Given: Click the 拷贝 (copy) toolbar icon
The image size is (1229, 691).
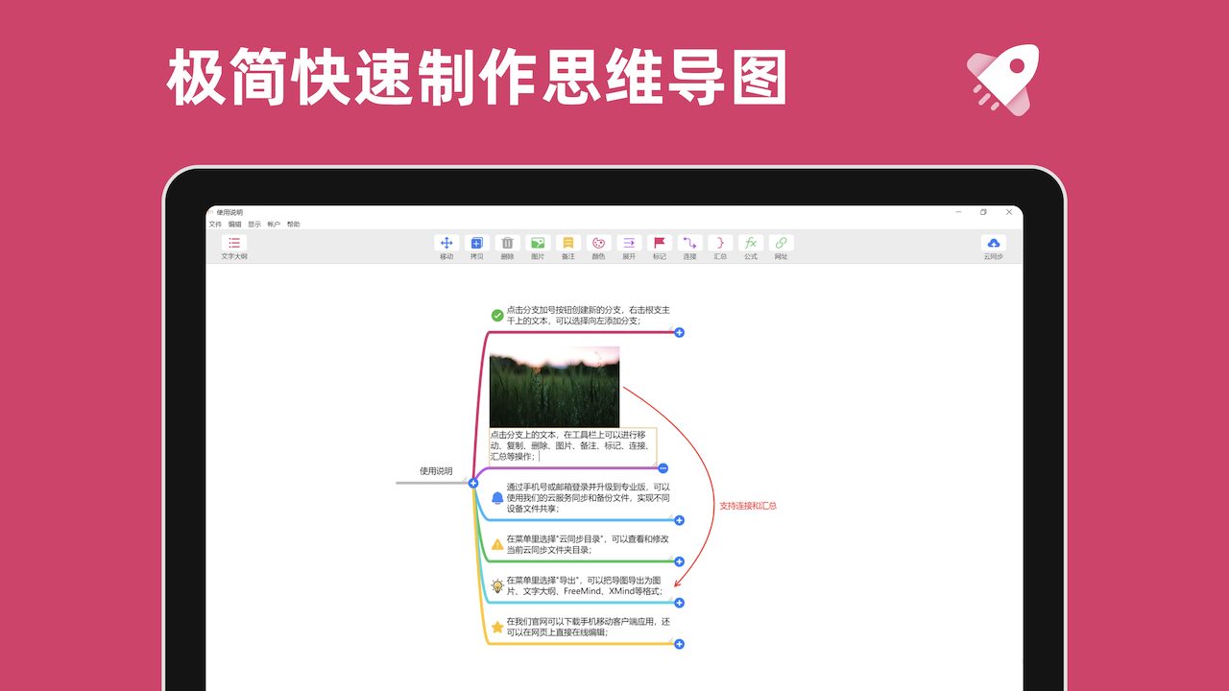Looking at the screenshot, I should pos(476,244).
